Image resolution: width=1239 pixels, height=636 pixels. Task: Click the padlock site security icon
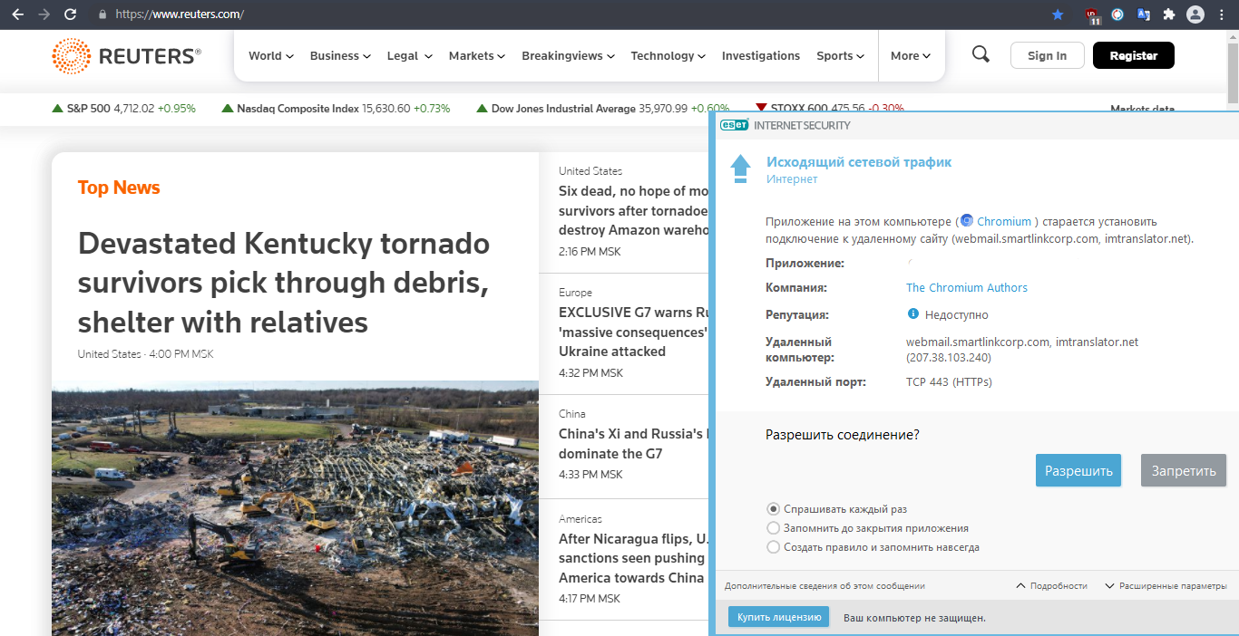pos(102,14)
